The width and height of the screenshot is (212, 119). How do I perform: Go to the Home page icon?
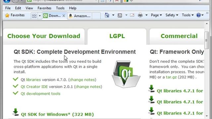(x=107, y=15)
